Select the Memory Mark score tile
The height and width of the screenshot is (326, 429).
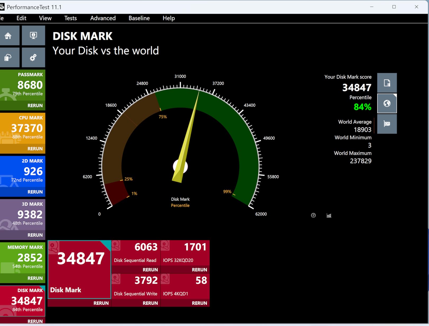[x=23, y=257]
